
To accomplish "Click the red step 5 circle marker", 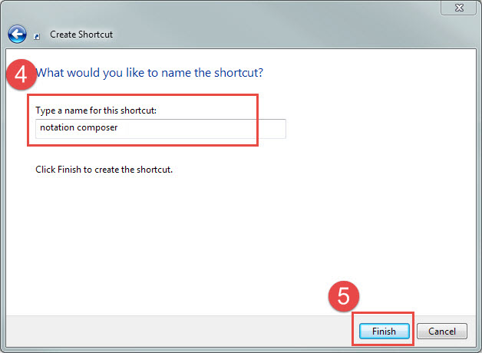I will coord(344,297).
